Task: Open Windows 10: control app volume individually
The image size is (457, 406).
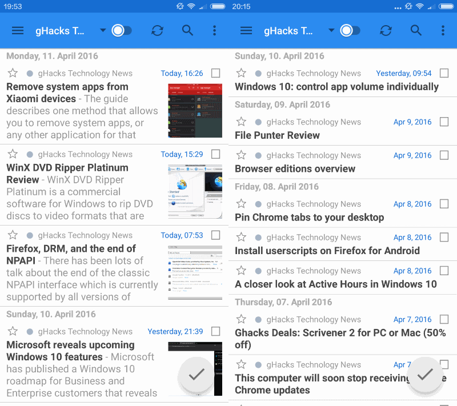Action: click(x=336, y=87)
